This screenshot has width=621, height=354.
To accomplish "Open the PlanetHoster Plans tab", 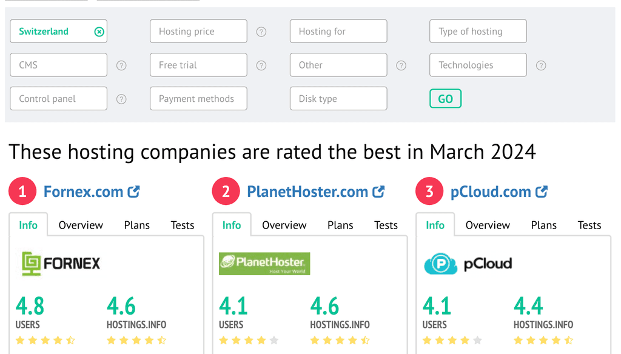I will (340, 225).
